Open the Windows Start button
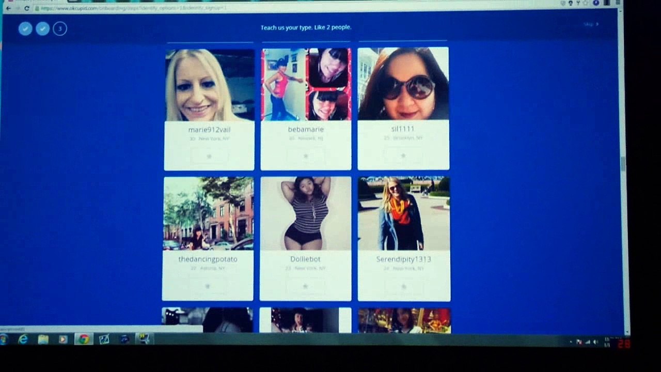661x372 pixels. click(x=4, y=339)
